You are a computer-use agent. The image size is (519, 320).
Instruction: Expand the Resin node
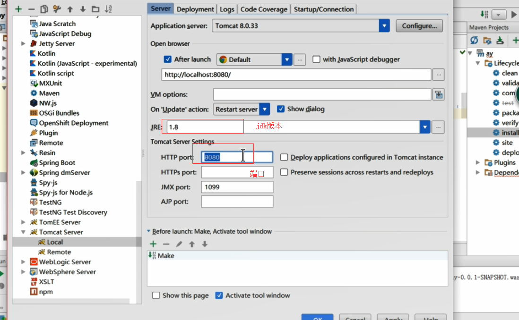click(x=23, y=153)
